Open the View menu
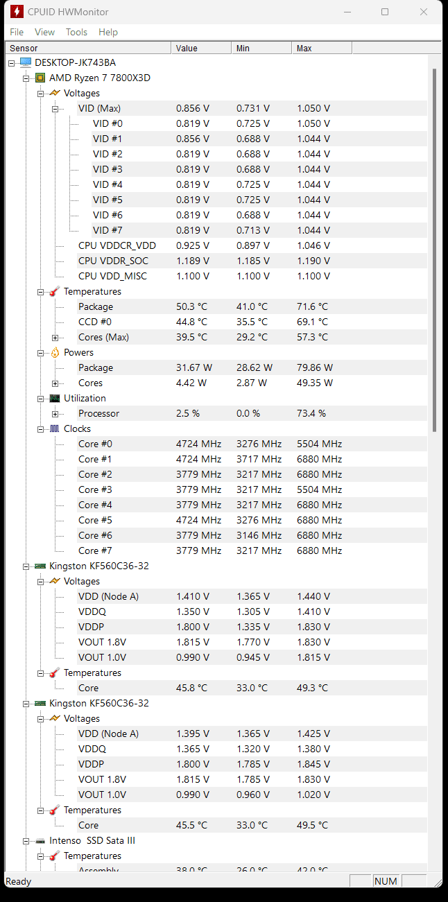Image resolution: width=448 pixels, height=902 pixels. [44, 32]
